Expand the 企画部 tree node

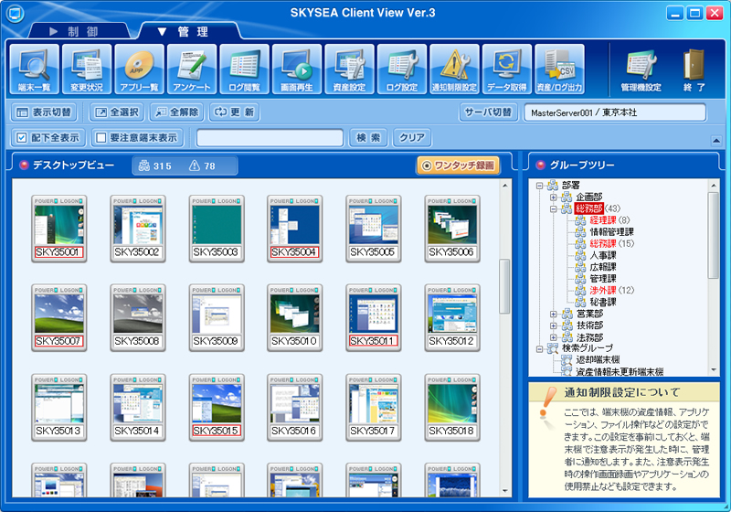pos(554,197)
